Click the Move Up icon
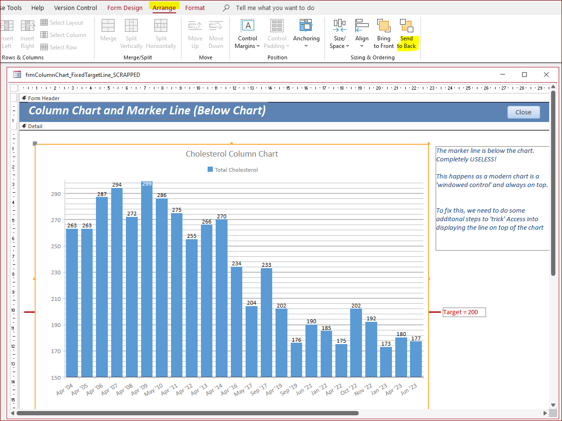 (195, 26)
